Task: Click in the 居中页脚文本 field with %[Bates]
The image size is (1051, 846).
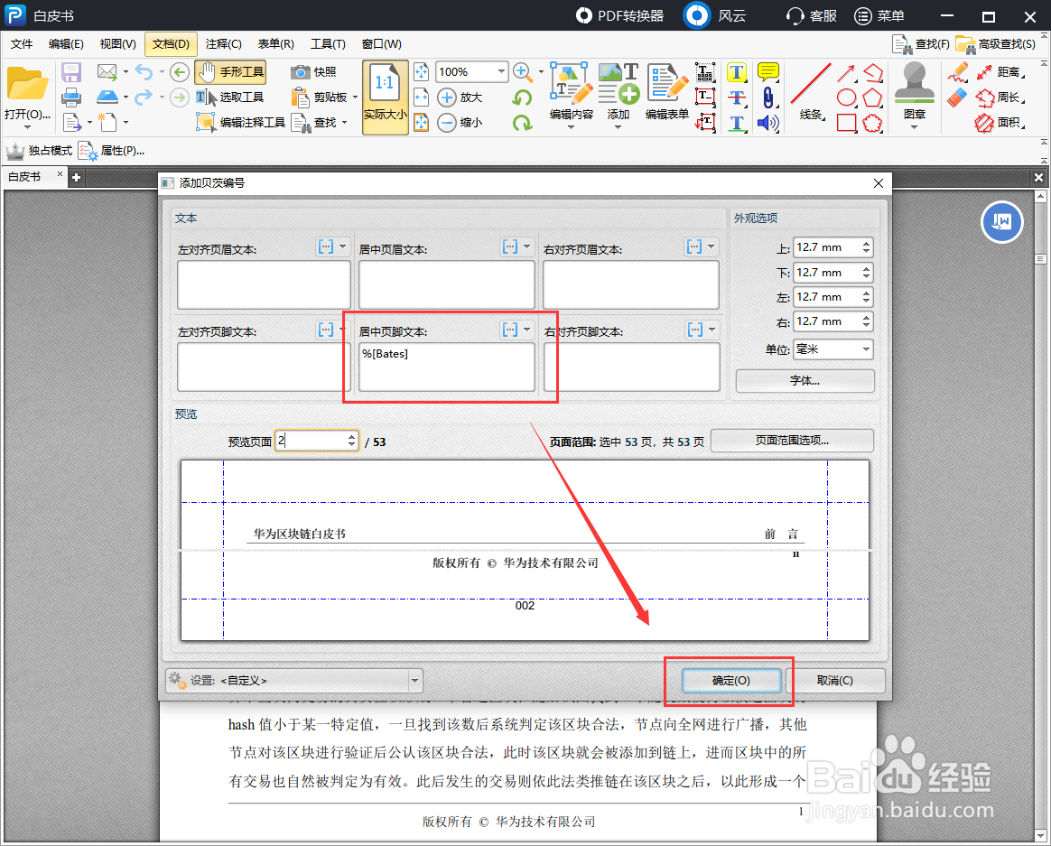Action: point(446,367)
